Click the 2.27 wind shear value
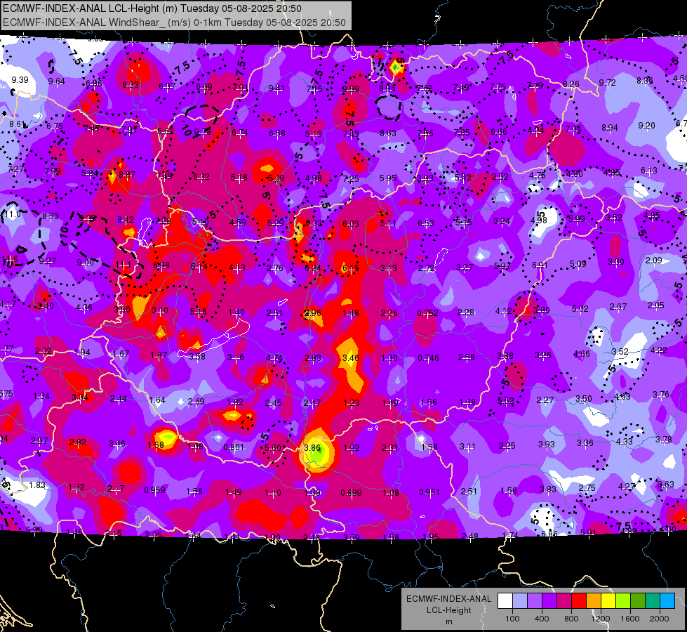 point(545,400)
